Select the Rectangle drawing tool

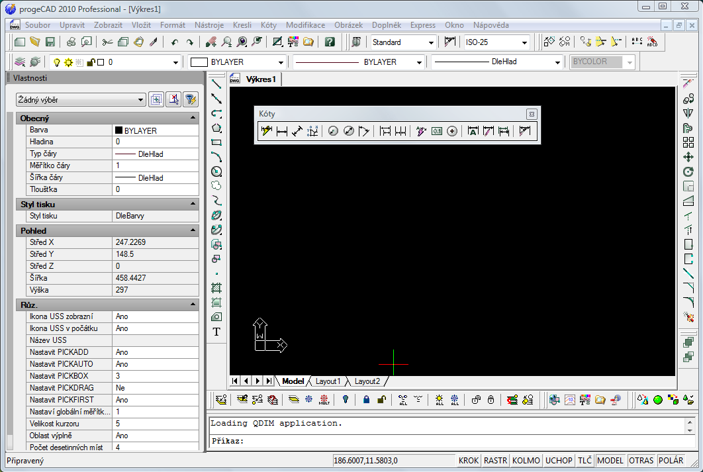(216, 142)
